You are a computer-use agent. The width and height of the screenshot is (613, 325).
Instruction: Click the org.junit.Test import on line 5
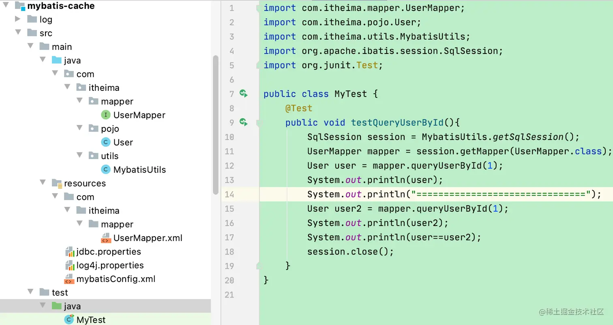pos(340,65)
